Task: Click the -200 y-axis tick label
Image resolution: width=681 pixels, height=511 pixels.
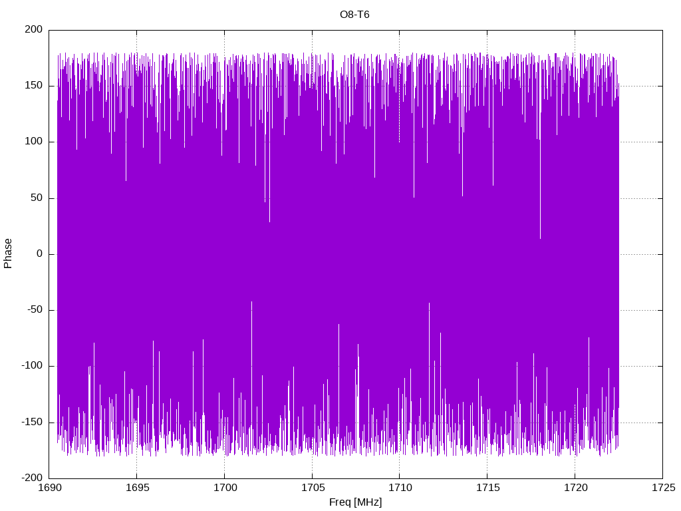Action: 32,478
